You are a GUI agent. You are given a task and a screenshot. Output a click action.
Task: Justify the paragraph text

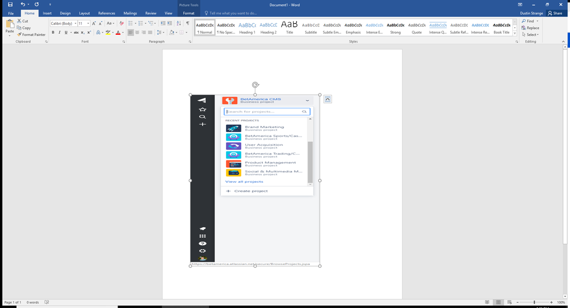point(150,32)
